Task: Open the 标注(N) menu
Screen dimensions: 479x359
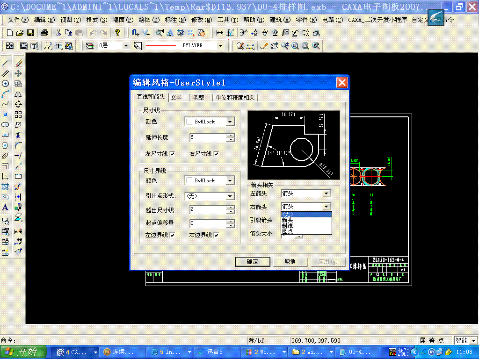Action: (175, 20)
